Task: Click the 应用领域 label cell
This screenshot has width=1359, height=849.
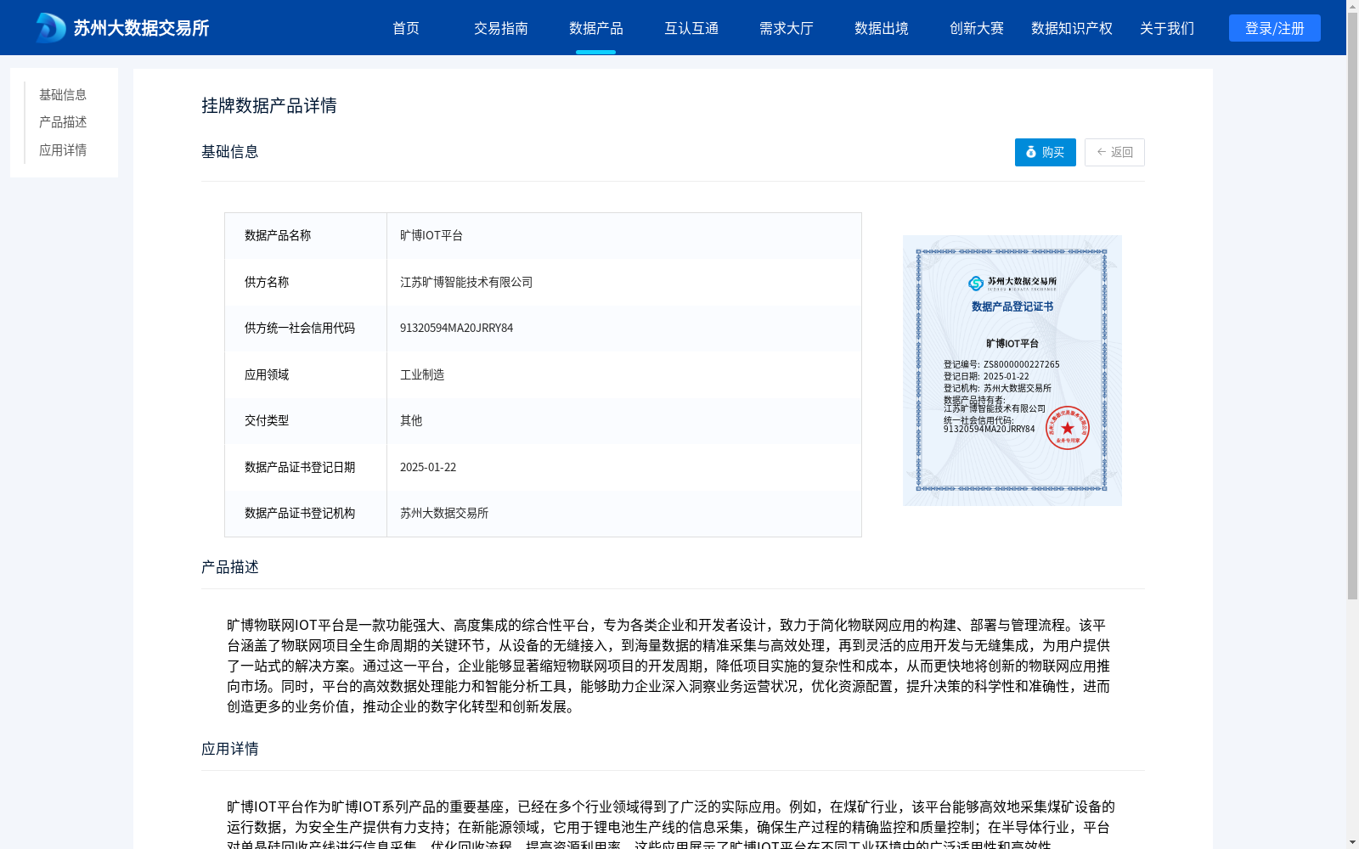Action: pyautogui.click(x=306, y=374)
